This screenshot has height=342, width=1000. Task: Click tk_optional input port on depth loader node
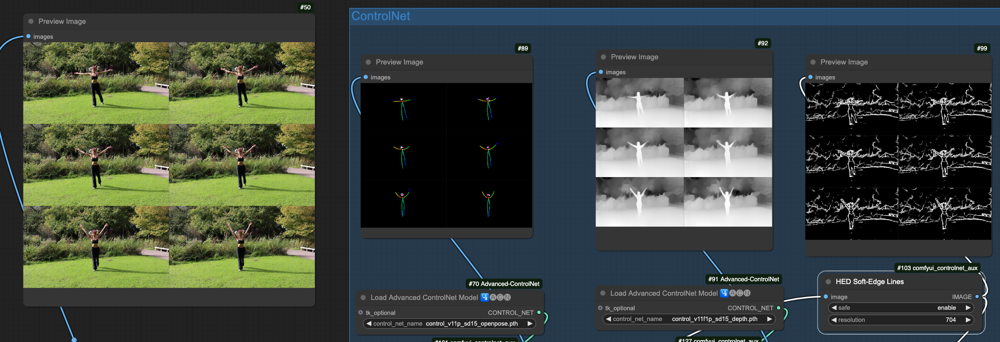tap(600, 308)
